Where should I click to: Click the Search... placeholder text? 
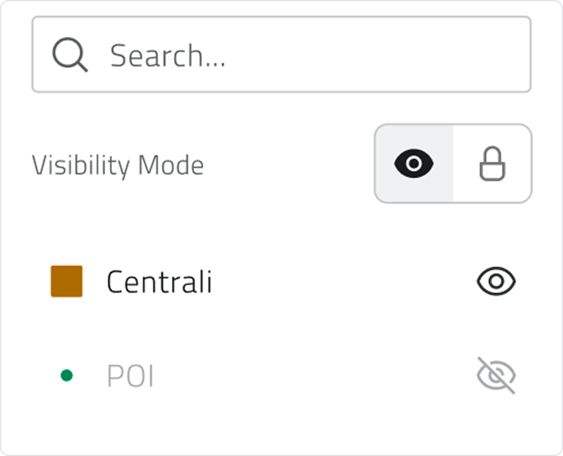[x=168, y=56]
